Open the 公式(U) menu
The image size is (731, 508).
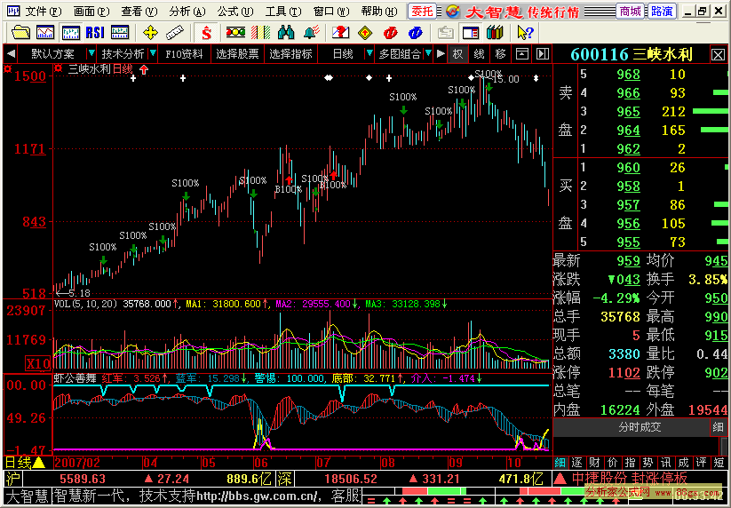235,12
